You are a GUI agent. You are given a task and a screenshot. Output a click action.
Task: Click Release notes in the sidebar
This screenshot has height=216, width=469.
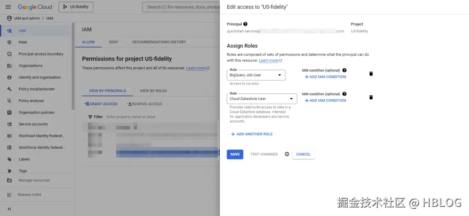point(29,194)
